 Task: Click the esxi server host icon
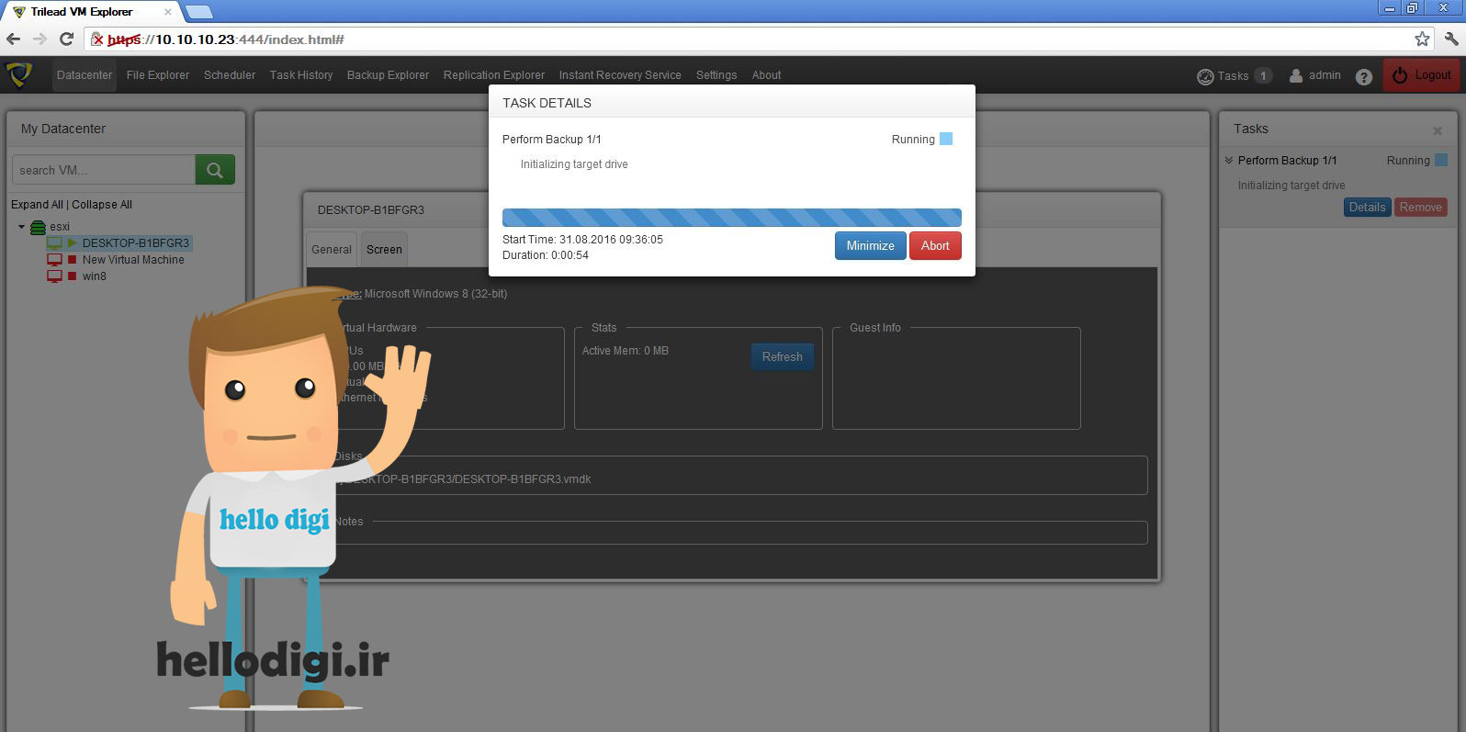coord(38,227)
